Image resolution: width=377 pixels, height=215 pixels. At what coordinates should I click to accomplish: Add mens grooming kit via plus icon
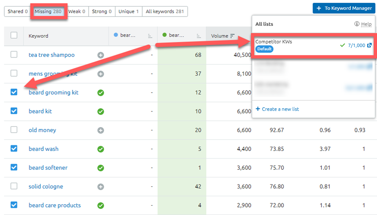coord(100,74)
